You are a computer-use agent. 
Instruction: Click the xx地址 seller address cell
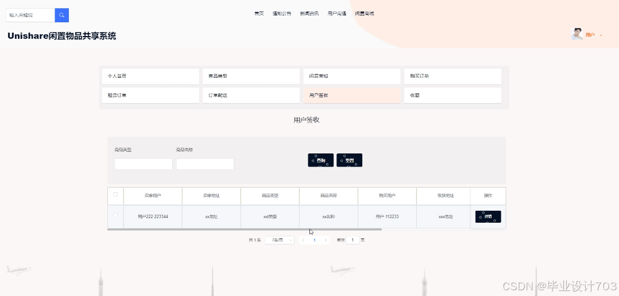coord(211,216)
